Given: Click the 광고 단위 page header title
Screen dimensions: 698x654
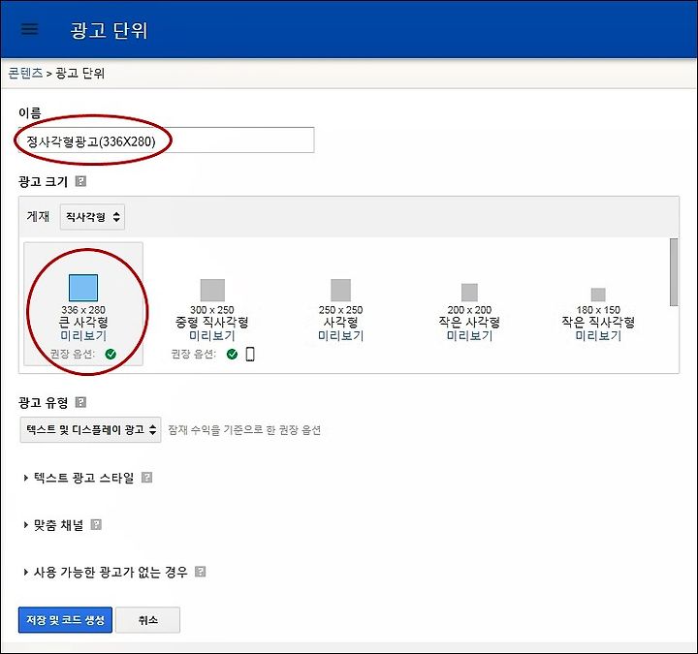Looking at the screenshot, I should click(x=109, y=30).
